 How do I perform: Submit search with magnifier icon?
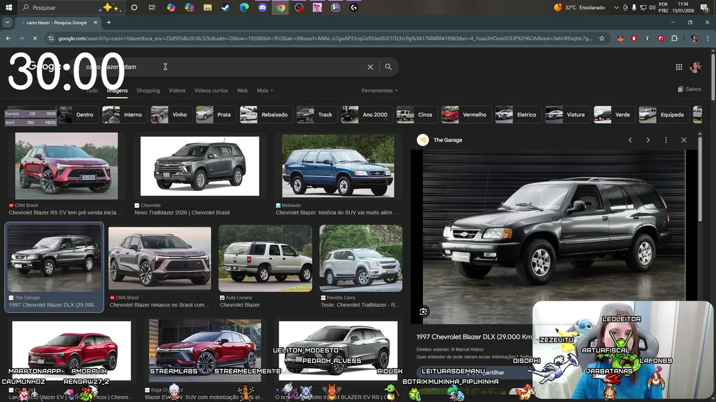coord(388,66)
